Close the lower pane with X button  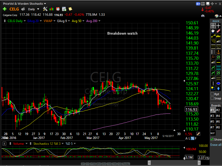point(4,144)
